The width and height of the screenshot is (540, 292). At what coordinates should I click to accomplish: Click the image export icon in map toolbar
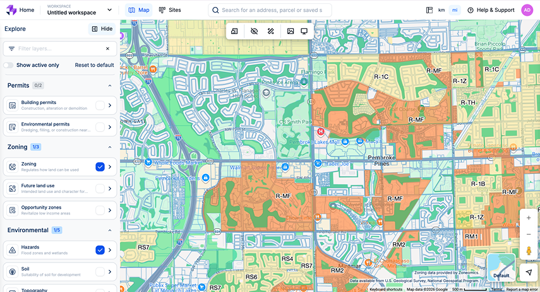tap(291, 31)
